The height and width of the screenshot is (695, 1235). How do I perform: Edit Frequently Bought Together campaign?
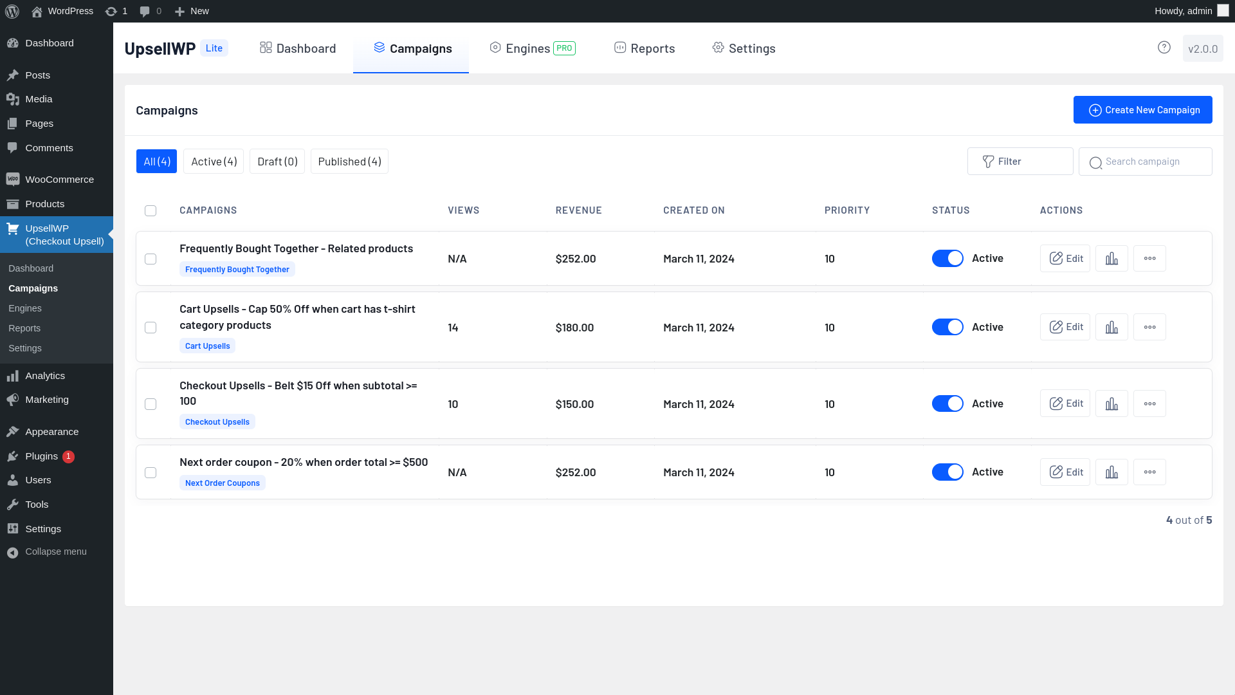[x=1065, y=258]
